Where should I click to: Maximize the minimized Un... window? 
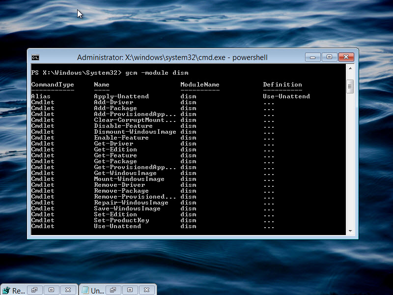tap(130, 290)
